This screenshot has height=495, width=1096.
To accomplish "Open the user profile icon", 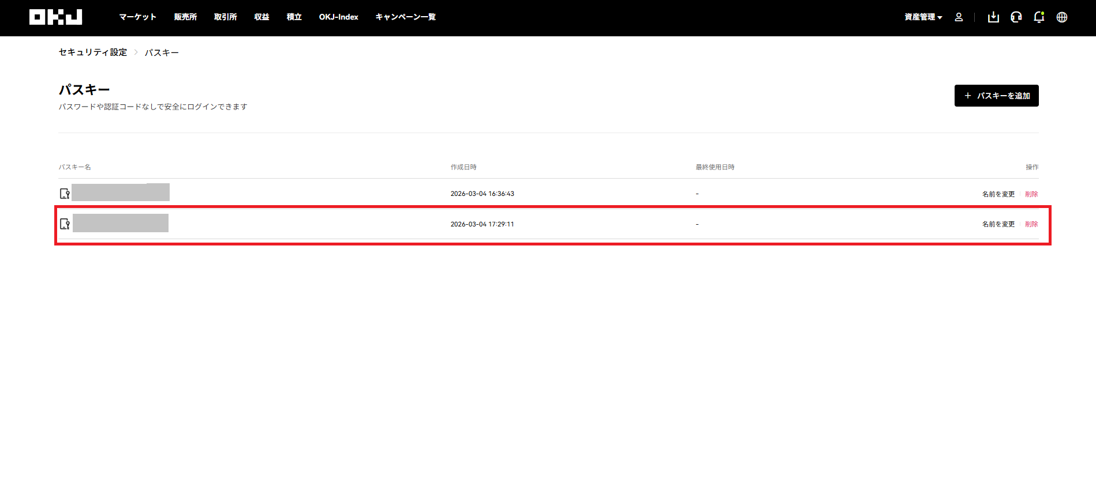I will pyautogui.click(x=959, y=17).
